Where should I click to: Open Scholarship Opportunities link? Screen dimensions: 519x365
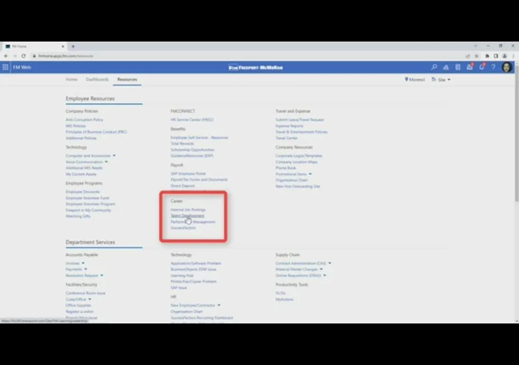192,150
